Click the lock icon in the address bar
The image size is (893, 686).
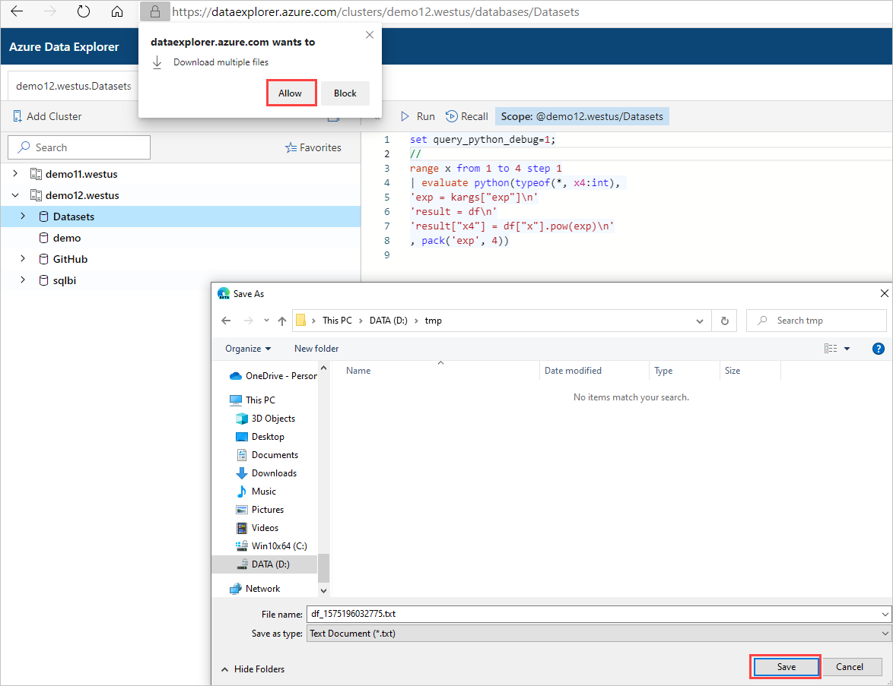(x=154, y=11)
